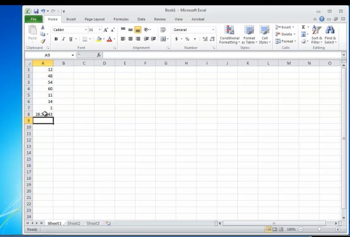Click the Wrap Text icon

click(x=163, y=29)
